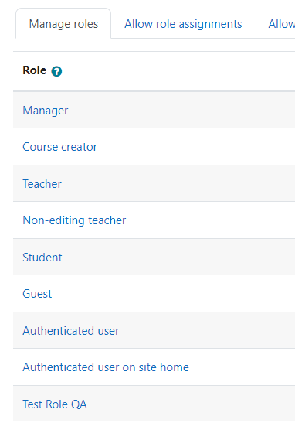Click the Teacher role link

[42, 184]
